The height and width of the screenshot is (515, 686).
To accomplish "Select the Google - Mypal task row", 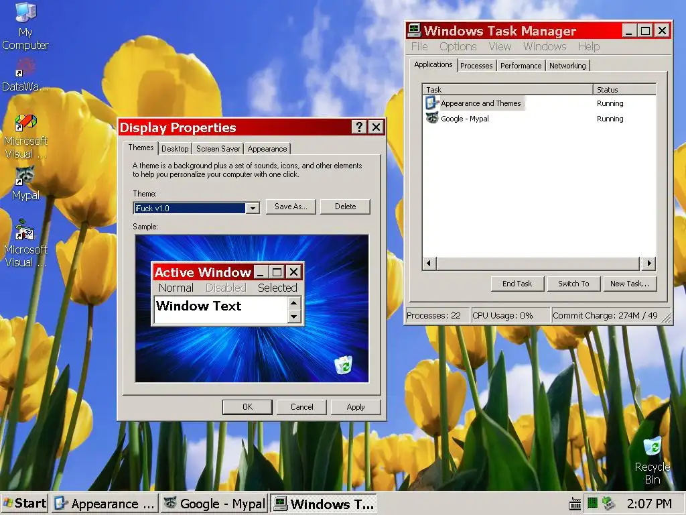I will [539, 118].
